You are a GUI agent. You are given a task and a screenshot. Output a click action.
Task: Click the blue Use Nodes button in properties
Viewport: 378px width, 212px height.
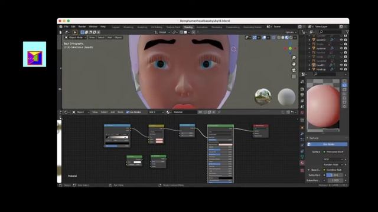(x=327, y=144)
